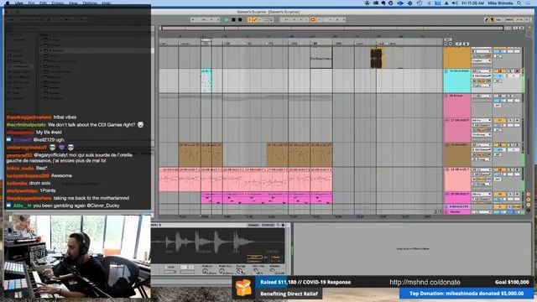Image resolution: width=537 pixels, height=302 pixels.
Task: Open the brown track's input type dropdown
Action: pyautogui.click(x=482, y=145)
